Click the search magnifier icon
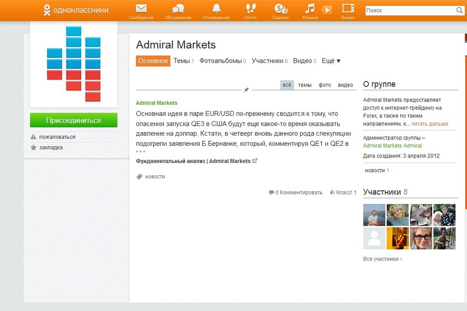467x311 pixels. 460,10
